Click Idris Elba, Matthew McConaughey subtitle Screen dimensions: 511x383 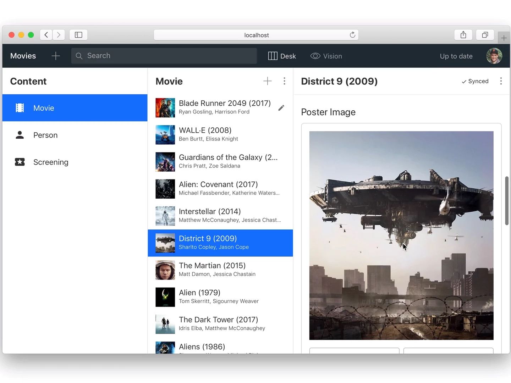(222, 328)
